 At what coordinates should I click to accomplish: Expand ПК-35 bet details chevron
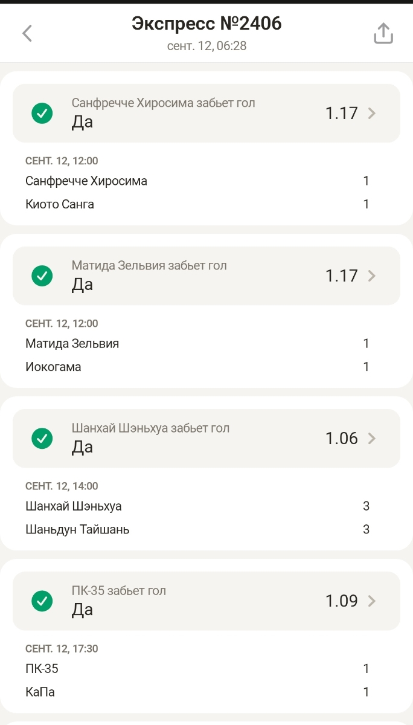(372, 601)
